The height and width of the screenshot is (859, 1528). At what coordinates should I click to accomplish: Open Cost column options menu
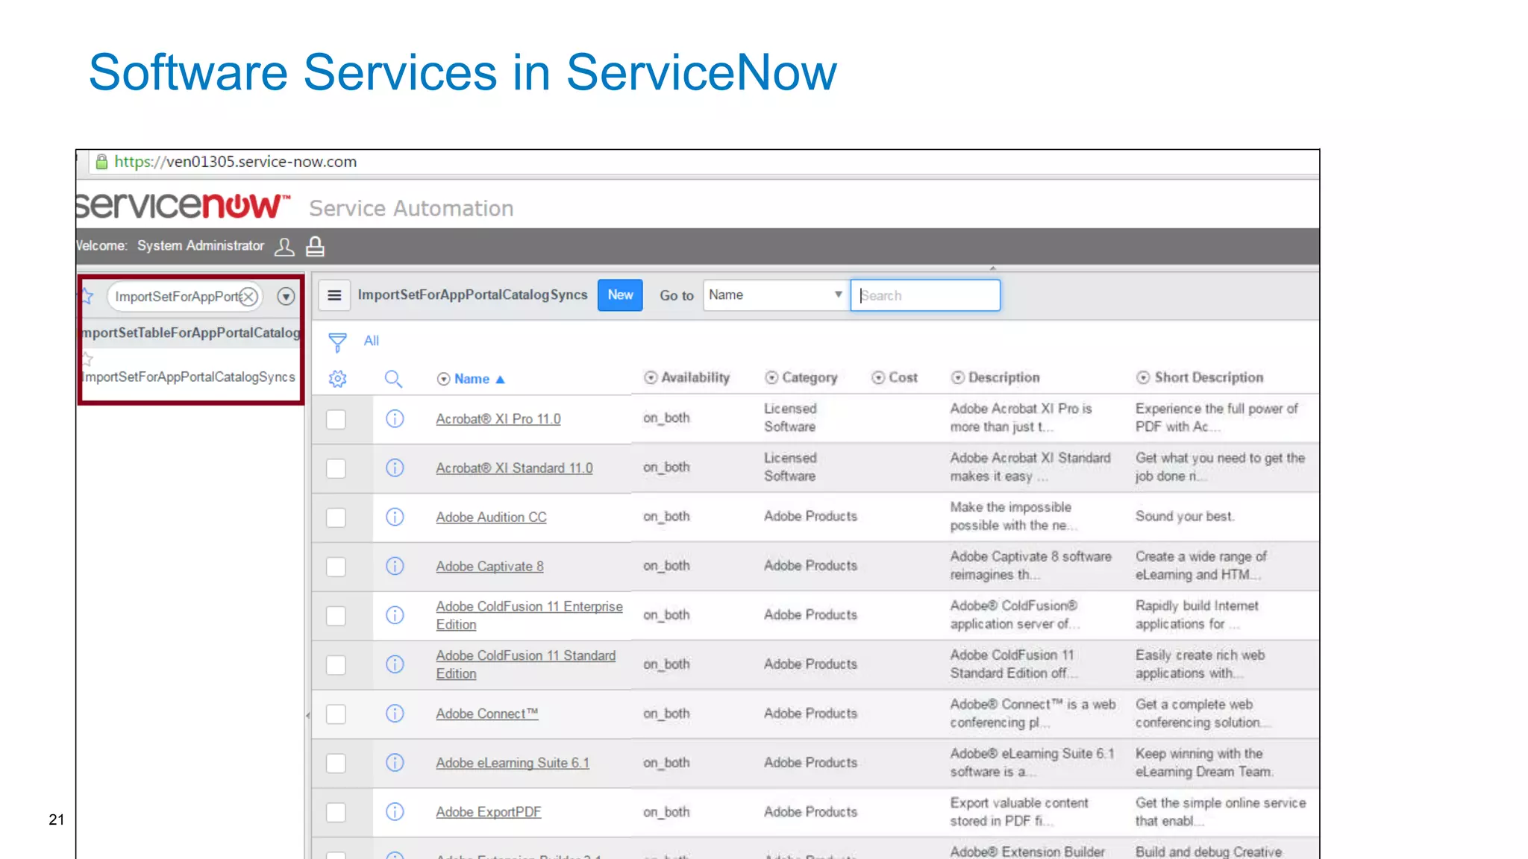click(x=878, y=377)
